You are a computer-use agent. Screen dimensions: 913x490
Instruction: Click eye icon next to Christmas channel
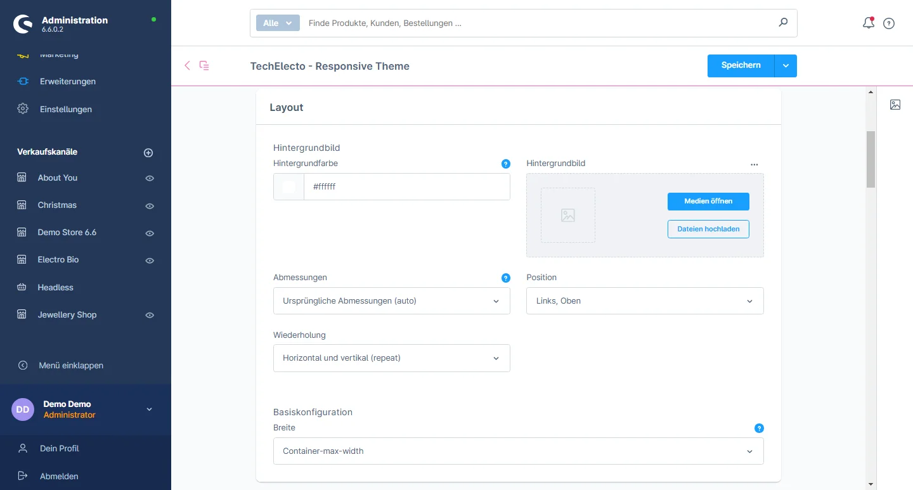(150, 206)
